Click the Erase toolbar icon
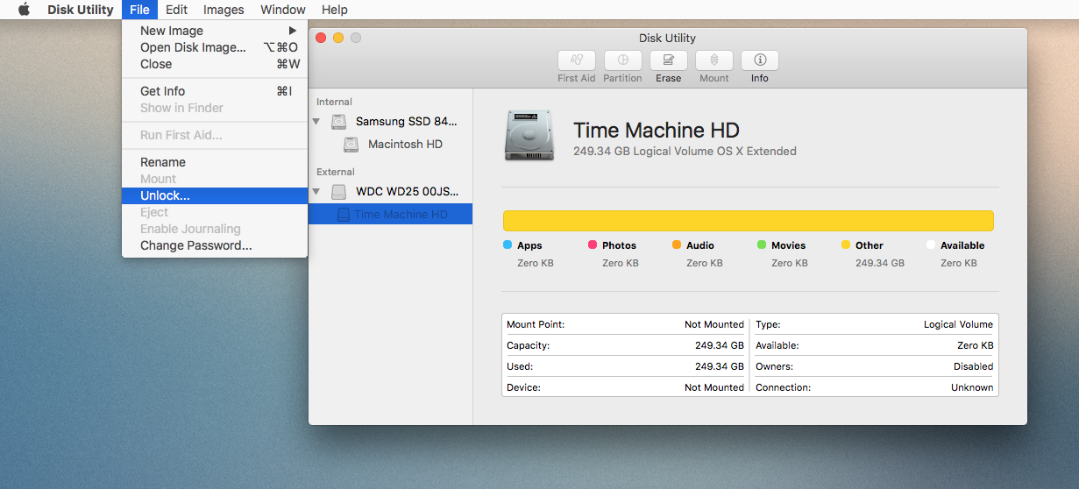The image size is (1079, 489). tap(669, 60)
